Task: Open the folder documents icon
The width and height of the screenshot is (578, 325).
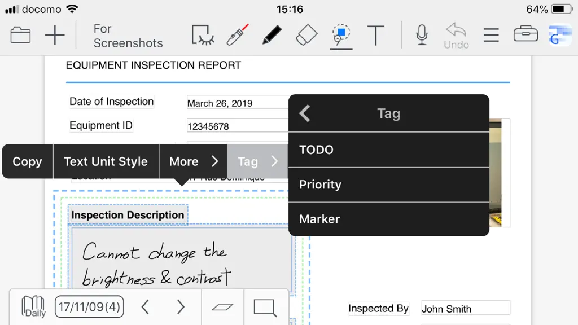Action: [20, 35]
